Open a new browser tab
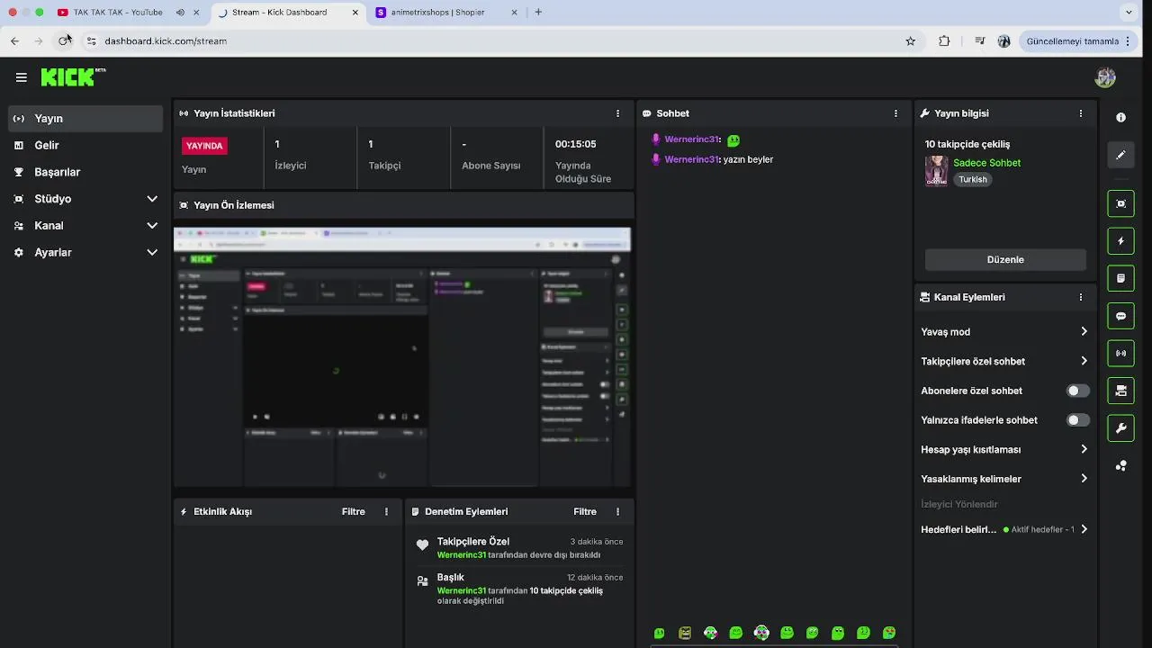The height and width of the screenshot is (648, 1152). click(x=538, y=13)
